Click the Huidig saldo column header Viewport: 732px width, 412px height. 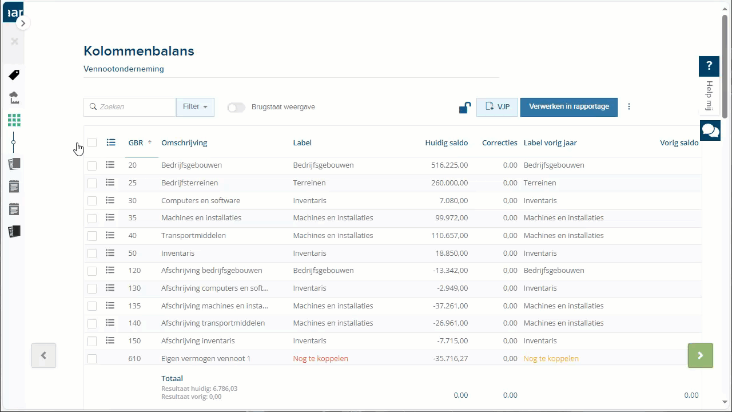click(446, 142)
